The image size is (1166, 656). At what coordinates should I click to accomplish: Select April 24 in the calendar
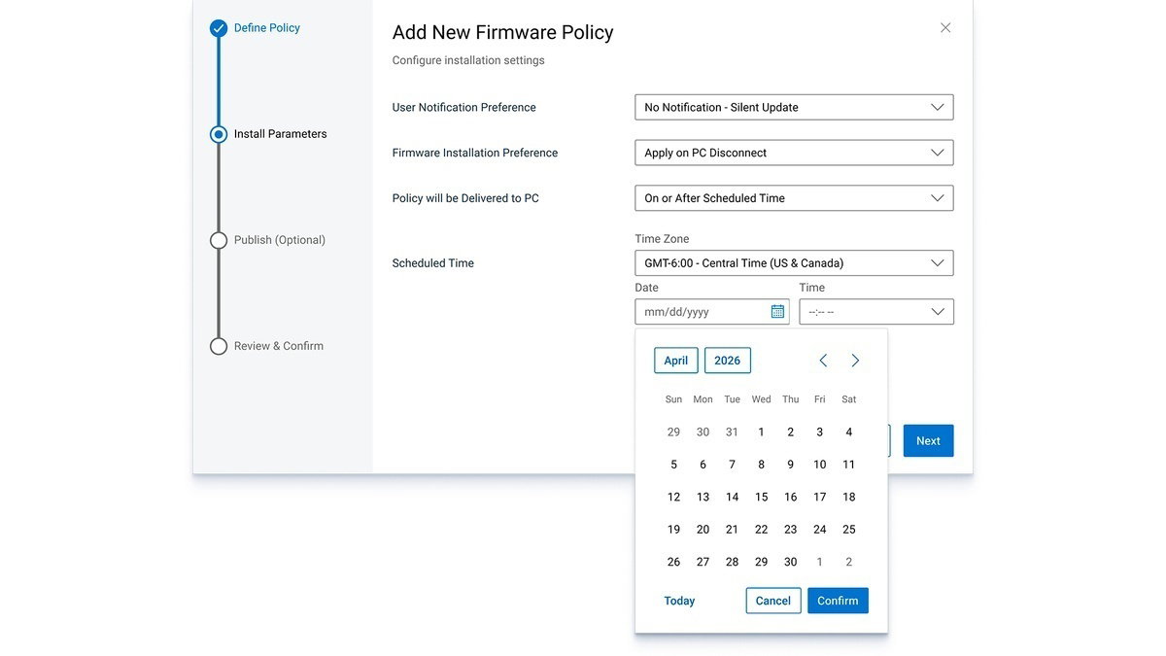(820, 530)
